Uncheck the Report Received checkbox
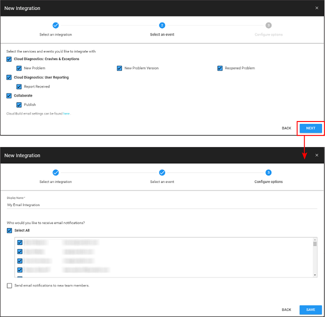325x317 pixels. pyautogui.click(x=19, y=86)
